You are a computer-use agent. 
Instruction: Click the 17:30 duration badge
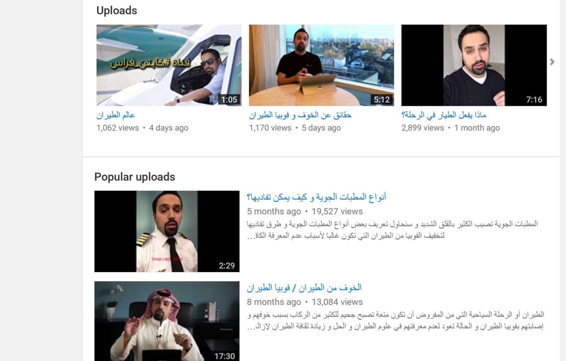coord(225,356)
